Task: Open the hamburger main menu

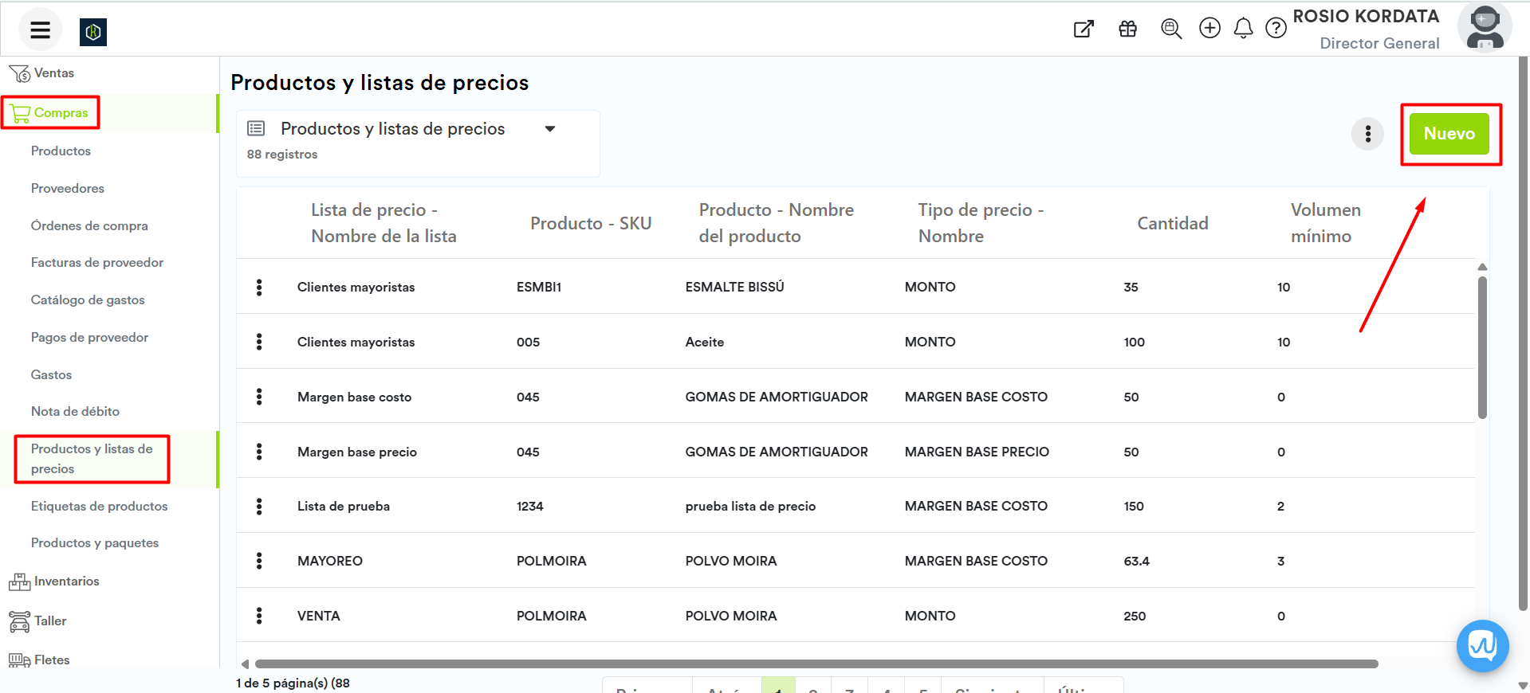Action: [40, 30]
